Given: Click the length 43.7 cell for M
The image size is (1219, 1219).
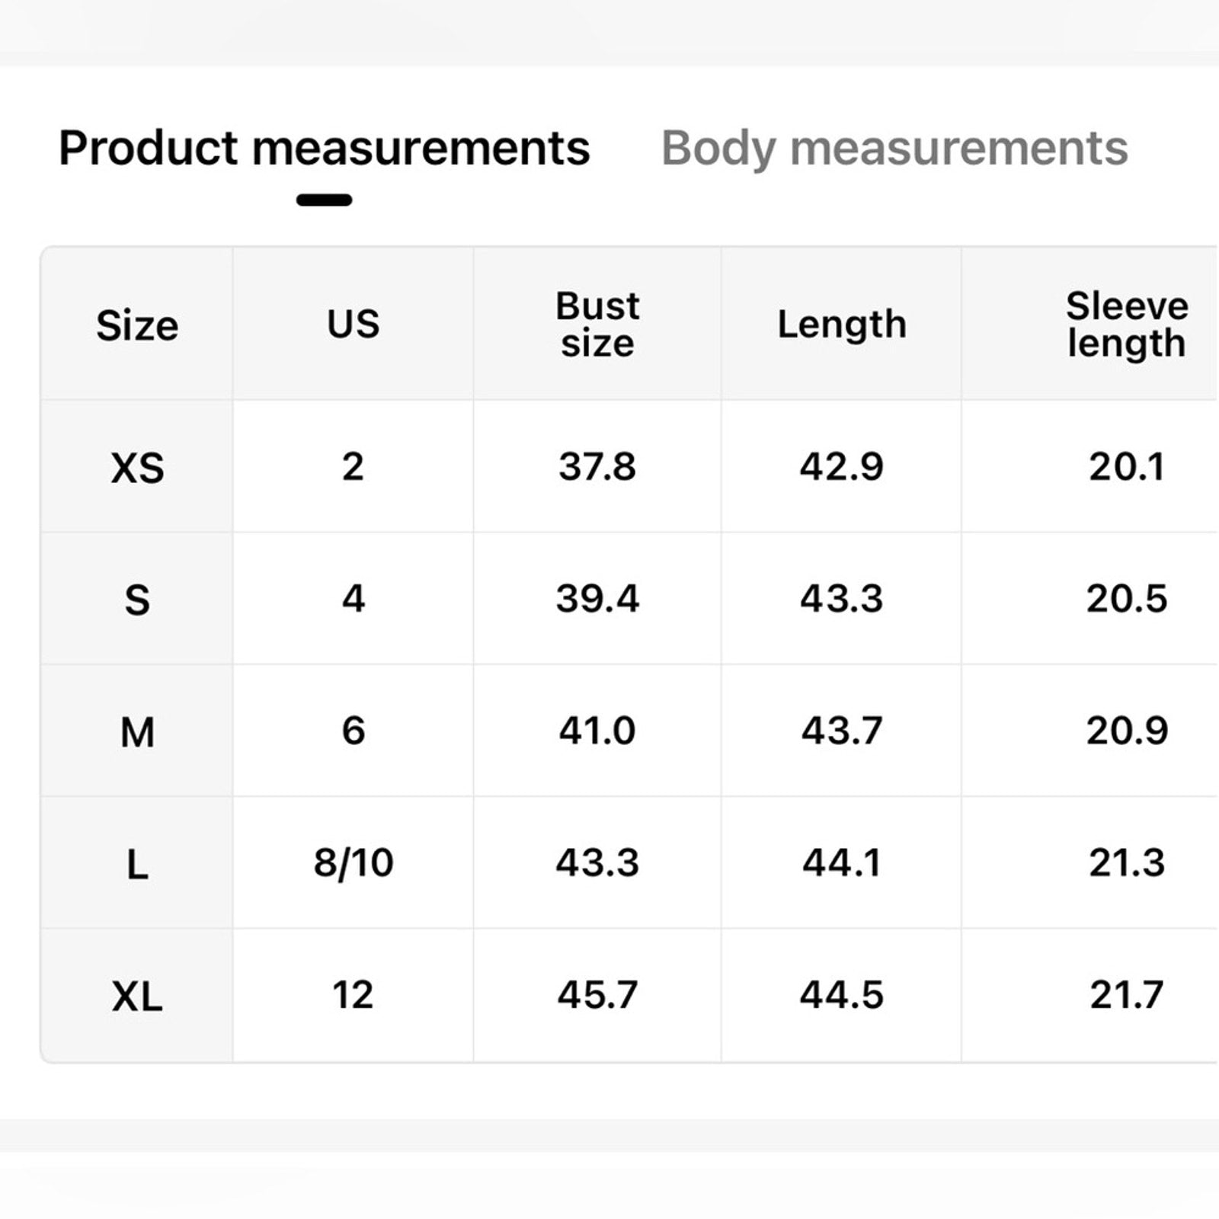Looking at the screenshot, I should 840,731.
